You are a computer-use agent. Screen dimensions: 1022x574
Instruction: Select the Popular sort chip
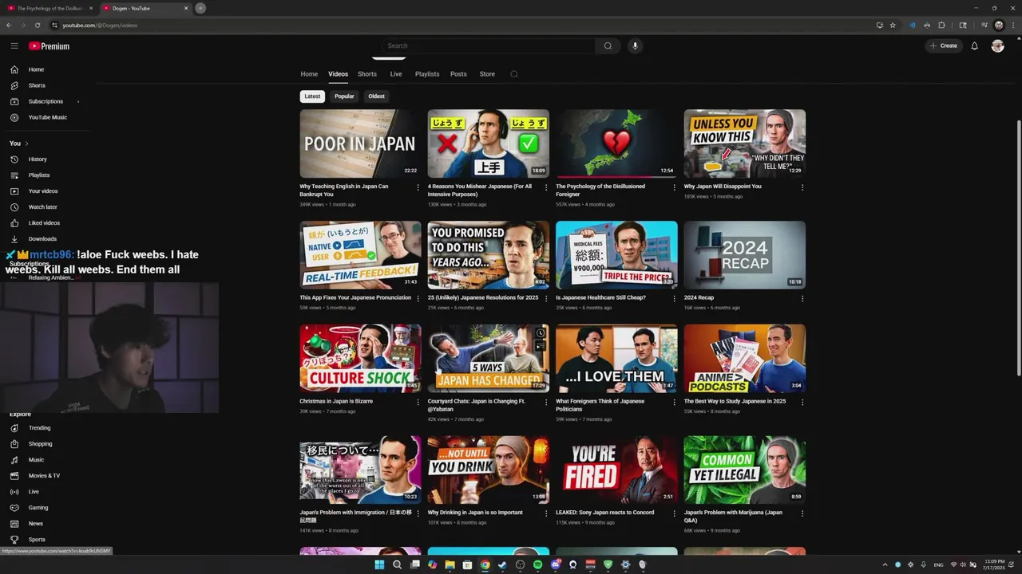coord(344,96)
